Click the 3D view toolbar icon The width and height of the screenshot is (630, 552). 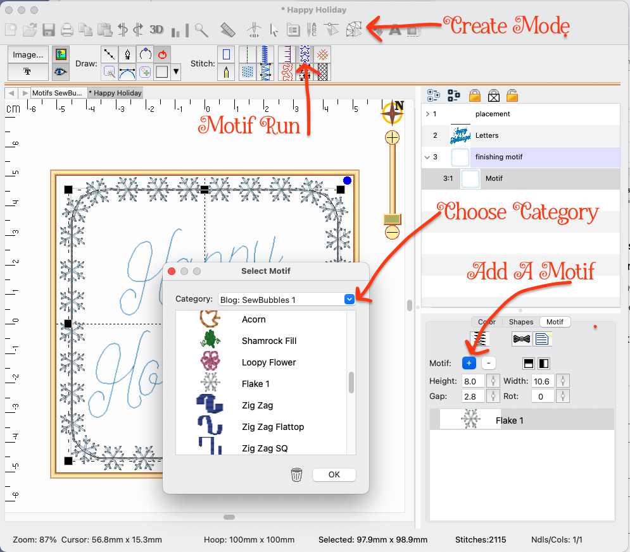156,29
